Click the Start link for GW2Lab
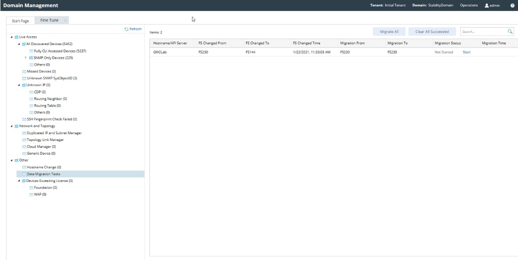 tap(466, 52)
